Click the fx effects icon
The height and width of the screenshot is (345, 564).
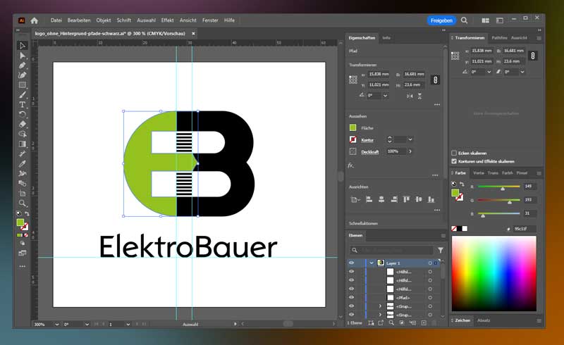[x=351, y=165]
